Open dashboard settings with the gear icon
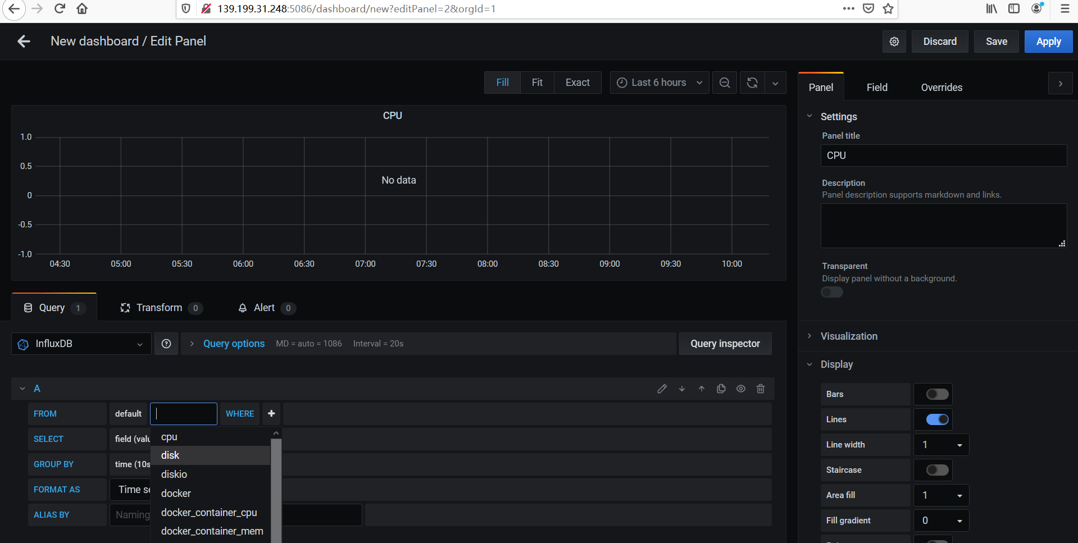The image size is (1078, 543). (894, 41)
